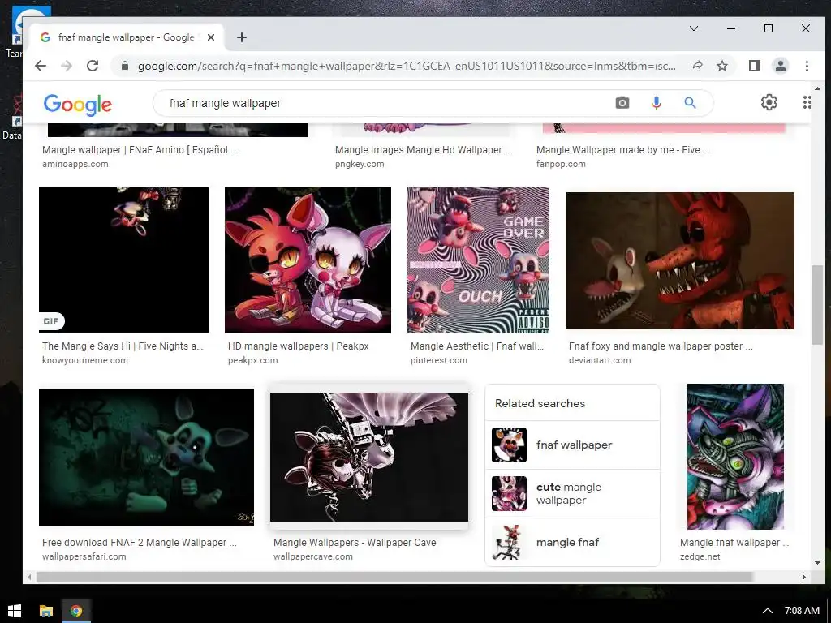Image resolution: width=831 pixels, height=623 pixels.
Task: Start voice search with the microphone icon
Action: click(656, 103)
